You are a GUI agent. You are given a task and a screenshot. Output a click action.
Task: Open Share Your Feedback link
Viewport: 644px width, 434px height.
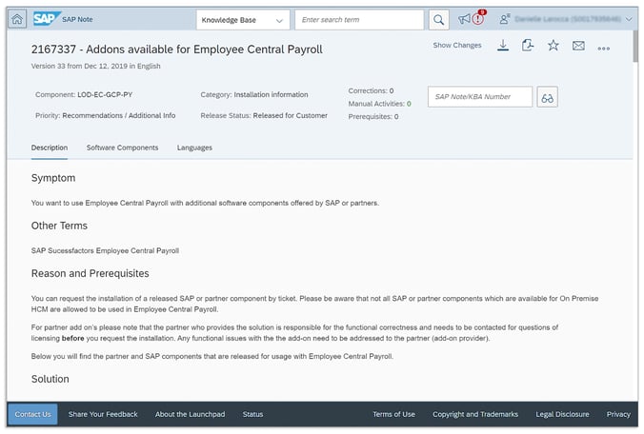[x=103, y=414]
